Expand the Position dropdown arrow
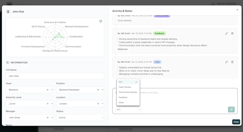 coord(102,90)
